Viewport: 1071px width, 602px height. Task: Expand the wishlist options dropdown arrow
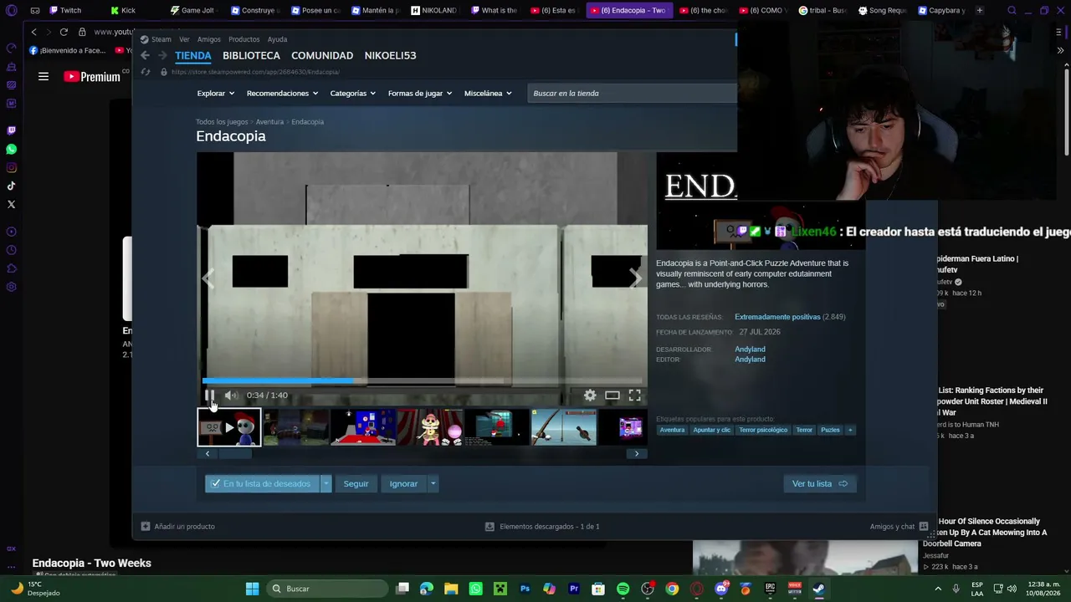pos(326,483)
